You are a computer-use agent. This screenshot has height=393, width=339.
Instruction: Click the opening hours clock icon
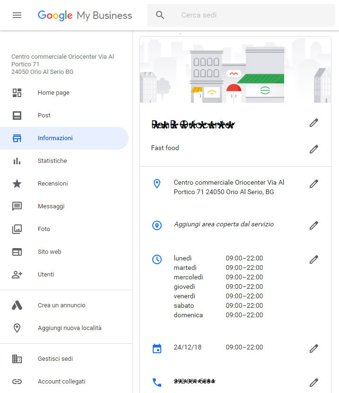(x=157, y=259)
